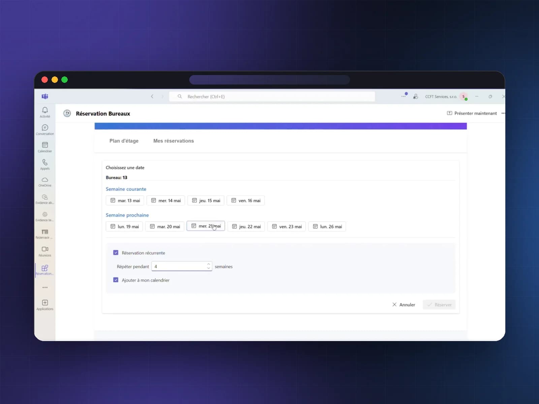Image resolution: width=539 pixels, height=404 pixels.
Task: Select date mer. 14 mai
Action: click(x=166, y=200)
